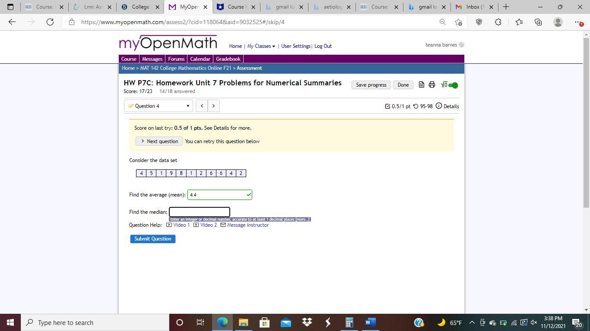The width and height of the screenshot is (590, 331).
Task: Open Collections icon in toolbar
Action: 538,22
